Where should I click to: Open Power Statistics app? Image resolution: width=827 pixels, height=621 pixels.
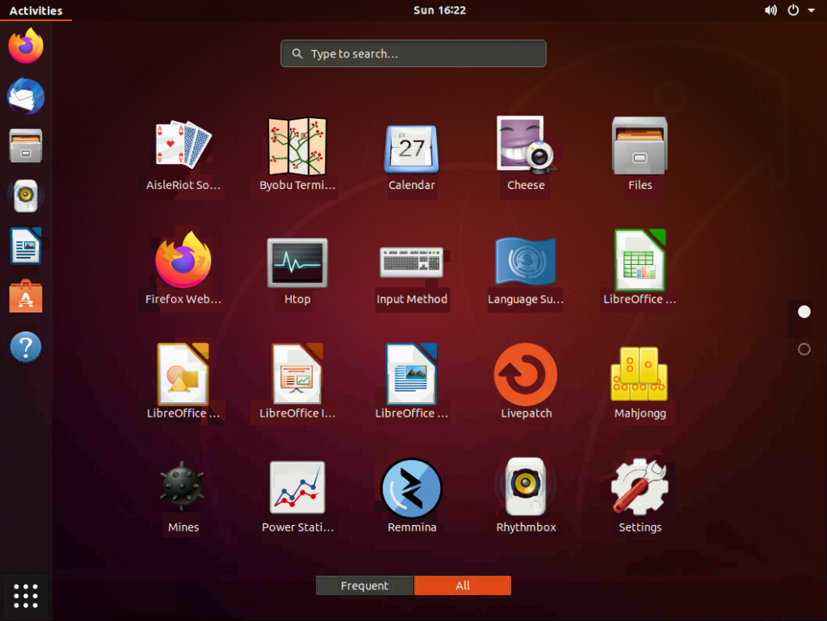tap(297, 489)
